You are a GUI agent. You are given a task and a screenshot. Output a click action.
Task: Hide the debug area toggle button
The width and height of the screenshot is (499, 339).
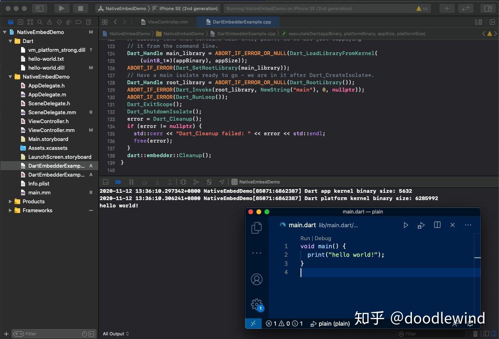105,182
